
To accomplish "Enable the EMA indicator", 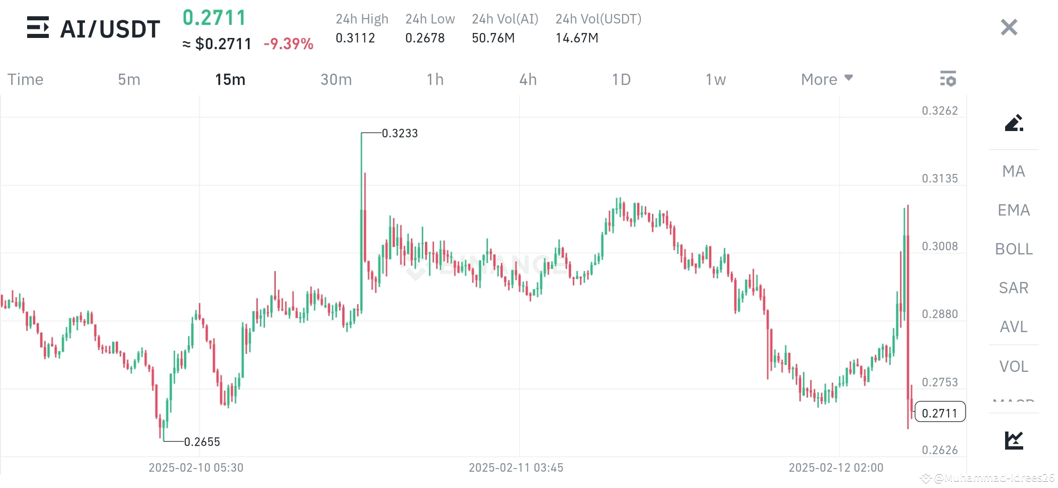I will pyautogui.click(x=1013, y=210).
